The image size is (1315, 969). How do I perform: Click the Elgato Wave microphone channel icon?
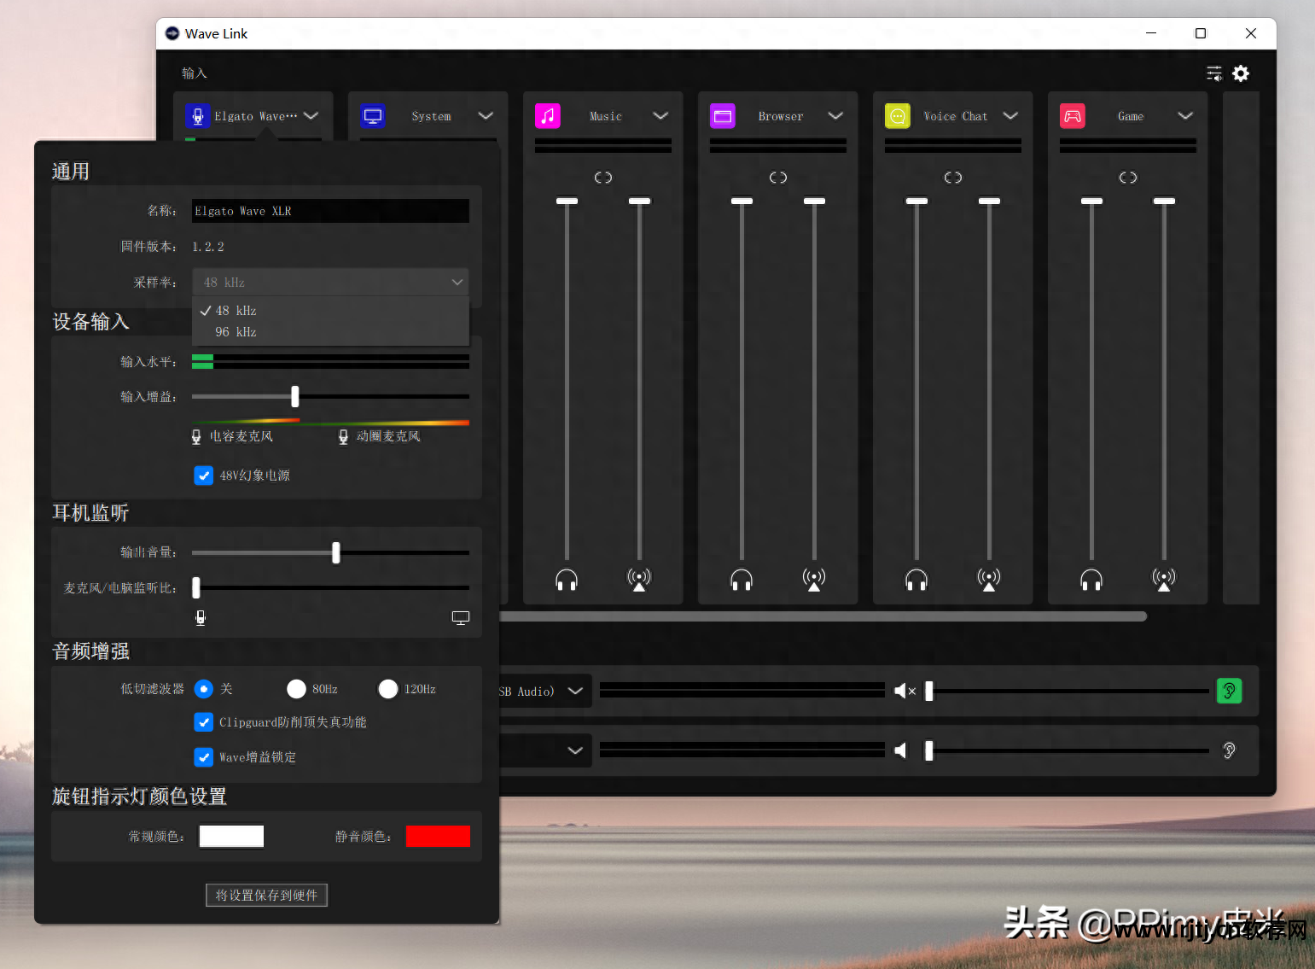click(x=198, y=116)
